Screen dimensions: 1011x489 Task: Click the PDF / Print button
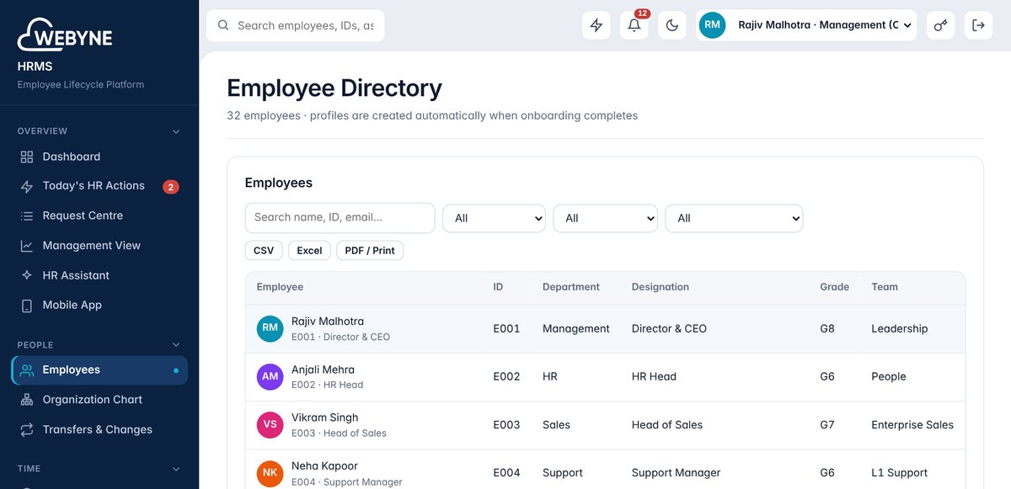click(x=370, y=251)
